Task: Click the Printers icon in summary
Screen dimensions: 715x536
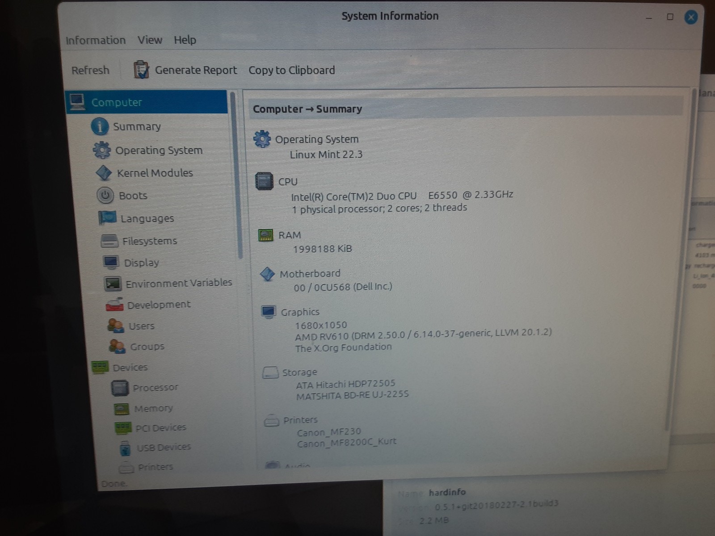Action: 272,420
